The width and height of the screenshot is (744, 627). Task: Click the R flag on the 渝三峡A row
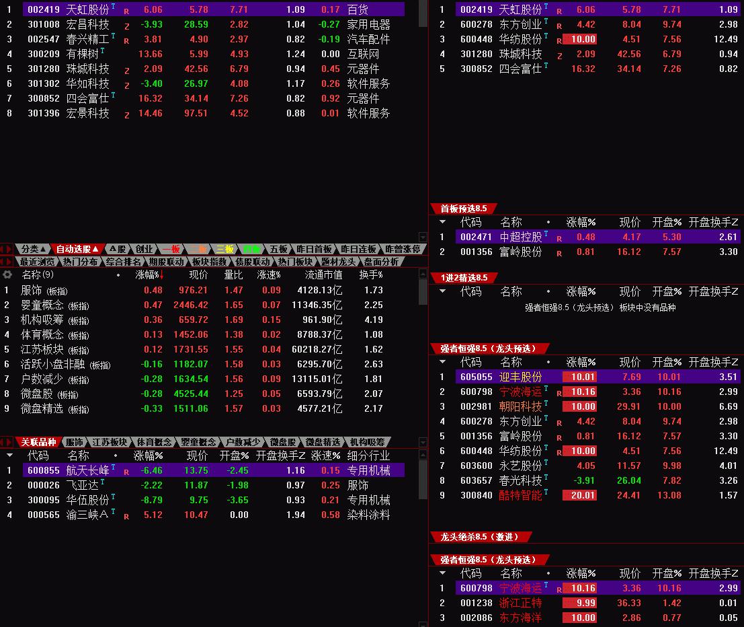tap(127, 517)
